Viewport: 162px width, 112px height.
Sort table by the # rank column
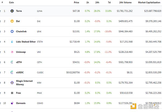[x=2, y=2]
